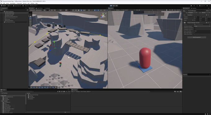Screen dimensions: 211x115
Task: Click the global search magnifier icon
Action: click(x=197, y=6)
